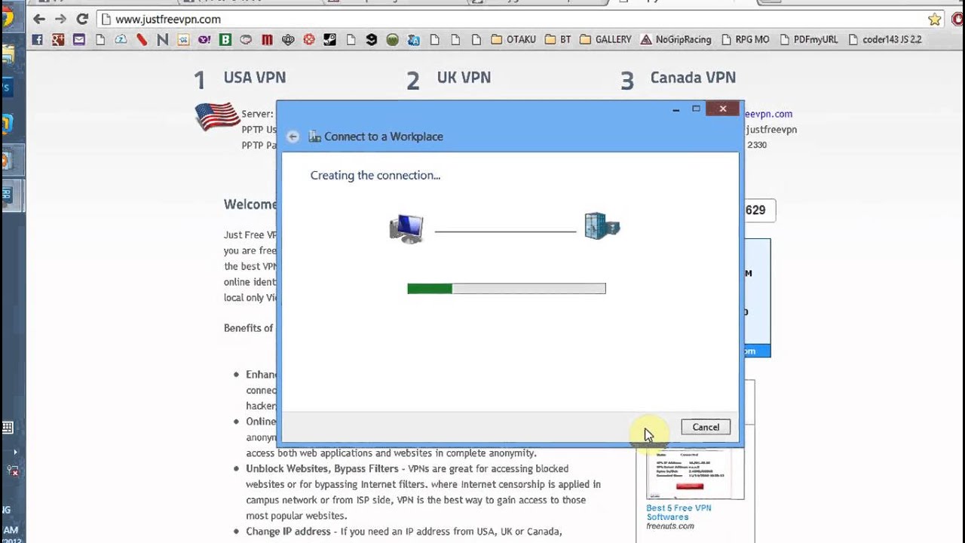Image resolution: width=965 pixels, height=543 pixels.
Task: Click the 'Change IP address' text
Action: (x=288, y=531)
